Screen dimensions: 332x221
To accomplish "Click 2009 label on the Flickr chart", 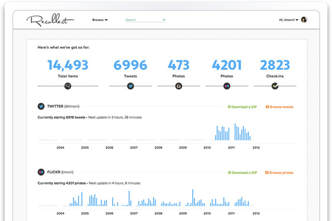I will (x=183, y=213).
